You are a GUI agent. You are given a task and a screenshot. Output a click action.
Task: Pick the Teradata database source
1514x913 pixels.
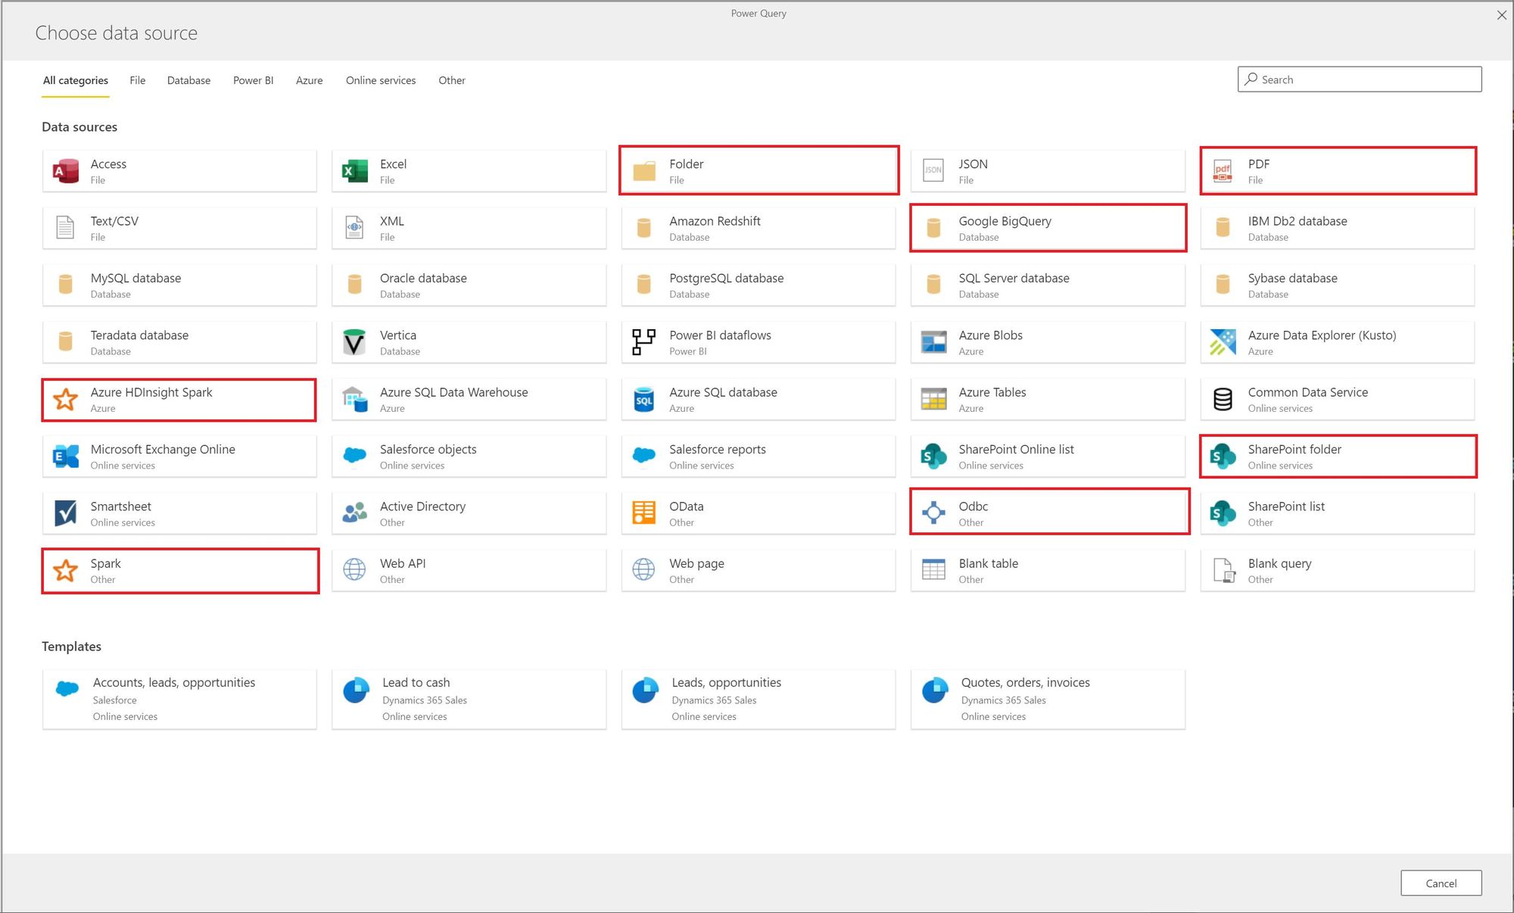pos(179,342)
